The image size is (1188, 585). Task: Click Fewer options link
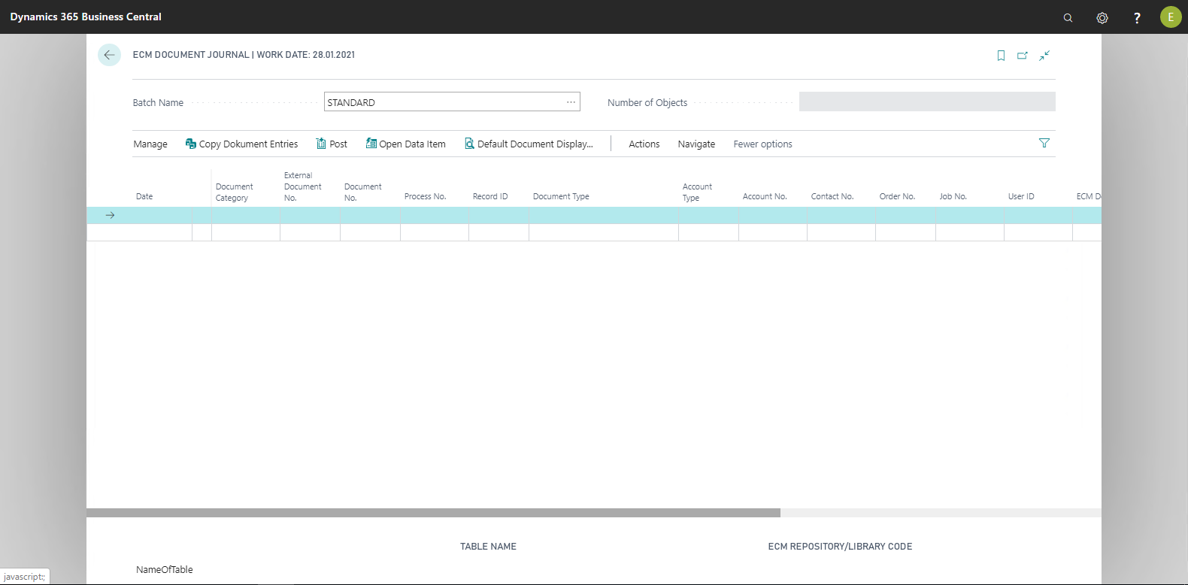(x=762, y=144)
